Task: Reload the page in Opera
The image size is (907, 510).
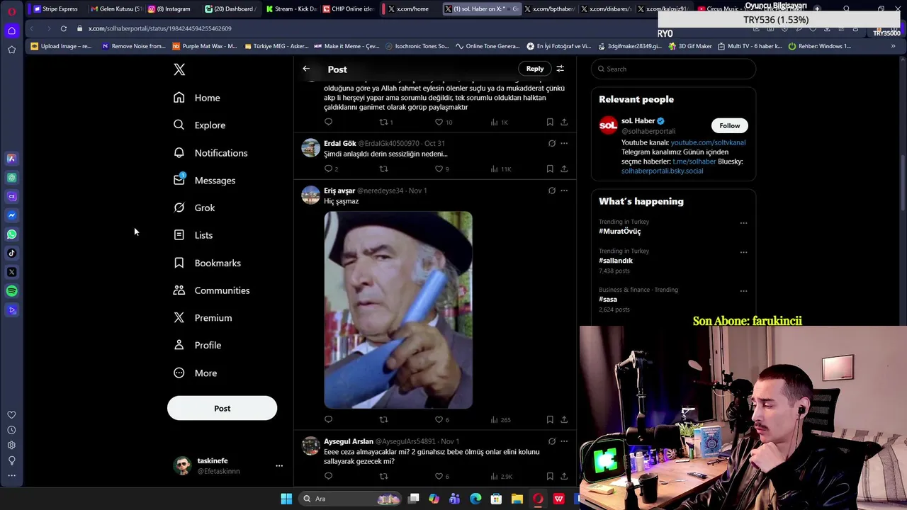Action: [63, 28]
